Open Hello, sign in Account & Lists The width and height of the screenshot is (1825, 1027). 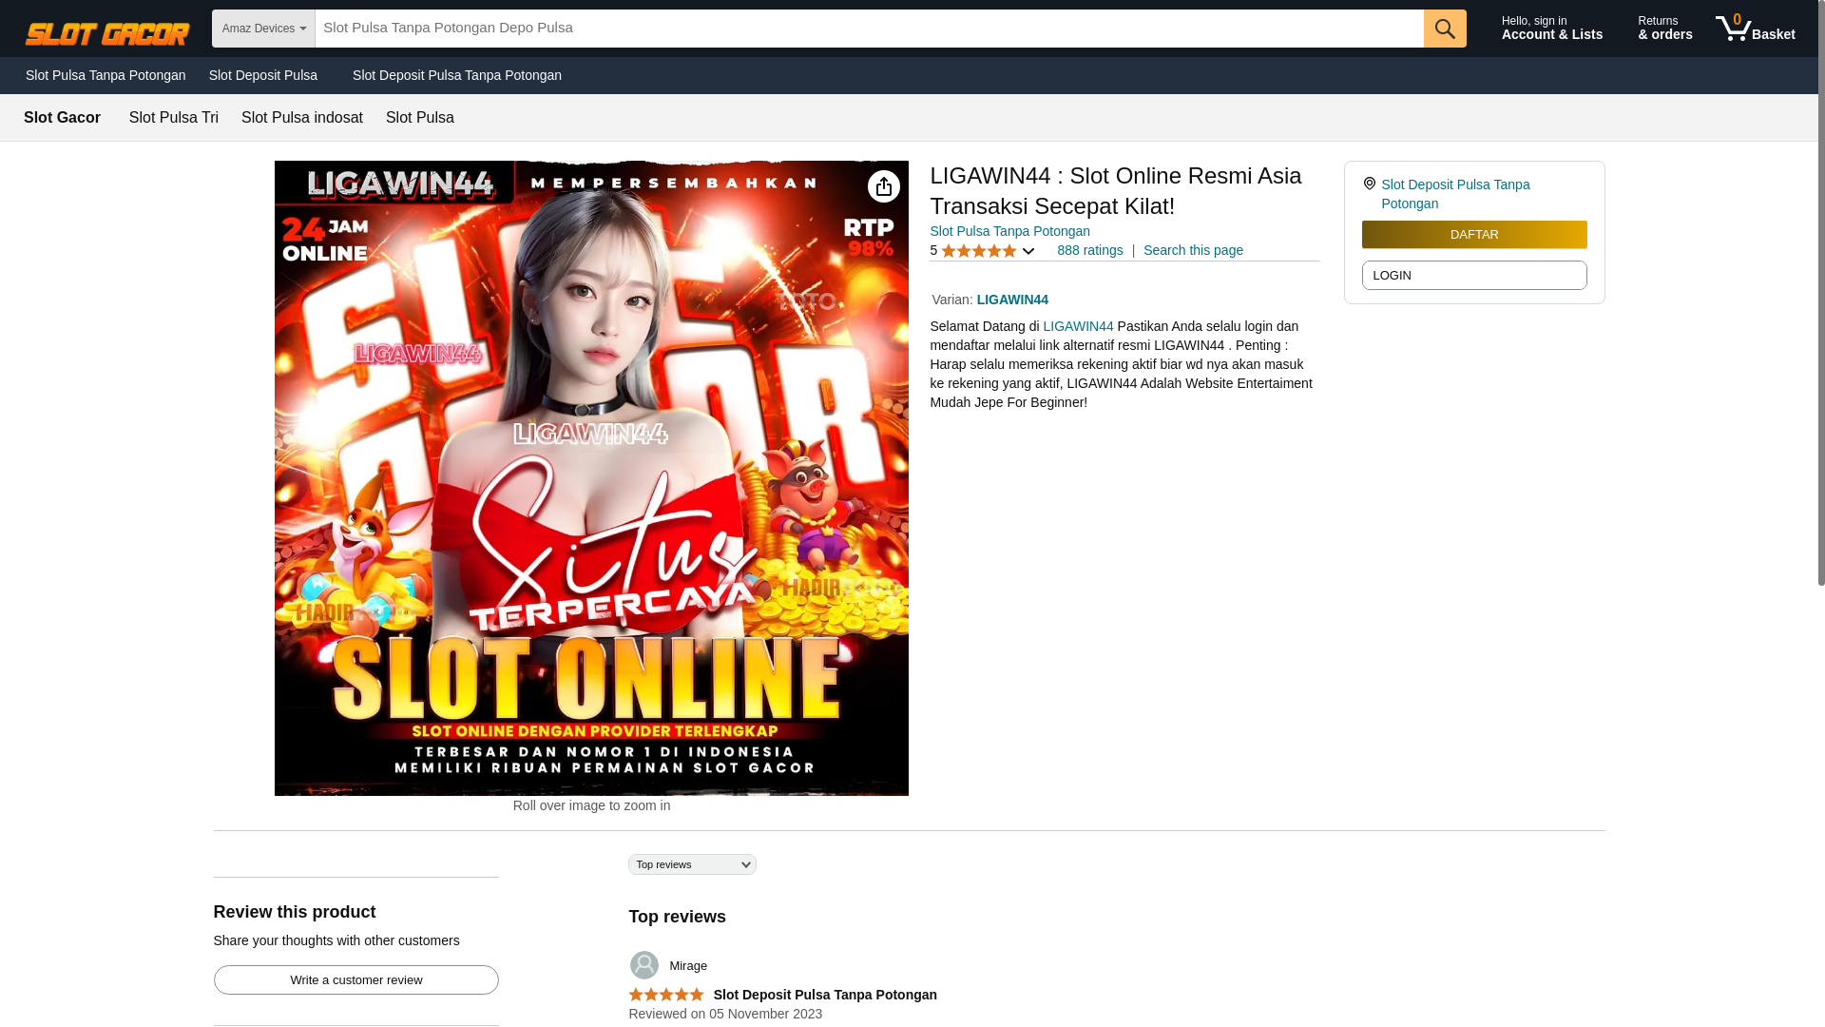coord(1552,29)
